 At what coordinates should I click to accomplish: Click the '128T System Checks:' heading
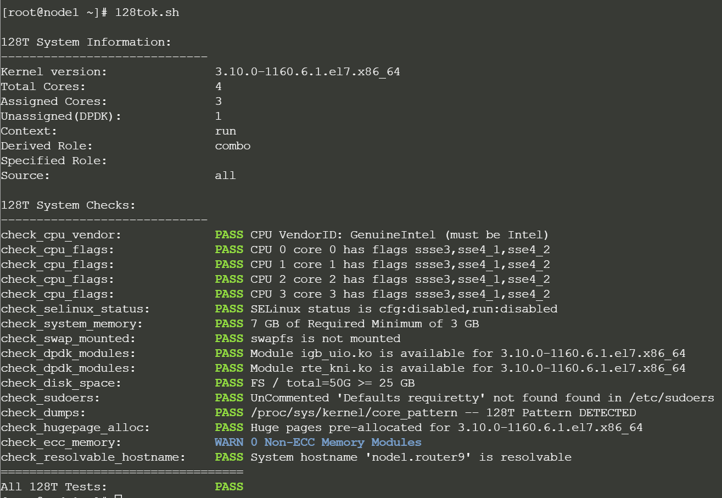68,205
